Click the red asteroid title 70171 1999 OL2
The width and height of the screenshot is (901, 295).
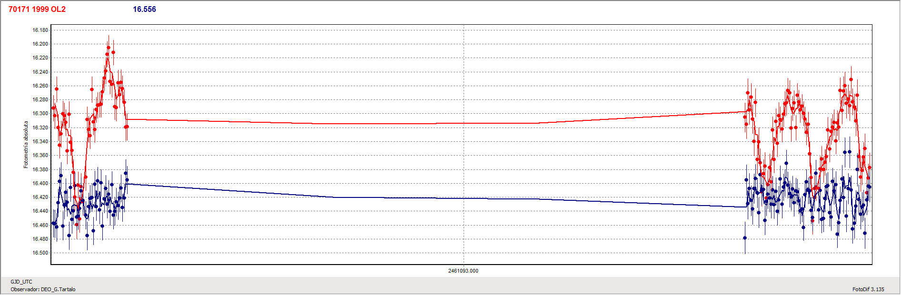37,10
